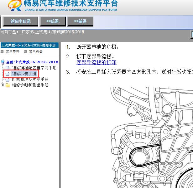Expand the 维修诊断和测量手册 folder node
Screen dimensions: 193x188
click(2, 85)
